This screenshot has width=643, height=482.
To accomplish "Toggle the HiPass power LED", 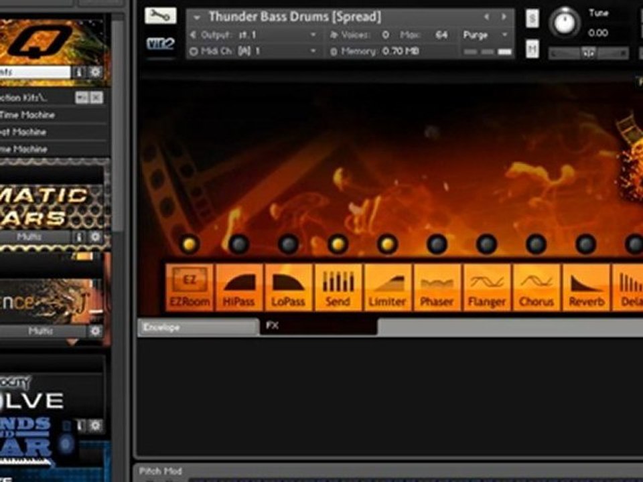I will 239,244.
